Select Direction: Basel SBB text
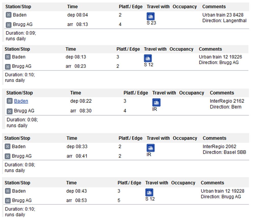Viewport: 254px width, 219px height. 224,152
